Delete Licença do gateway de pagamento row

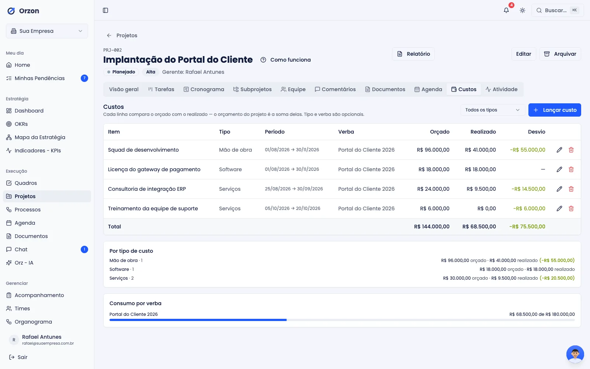click(x=571, y=169)
